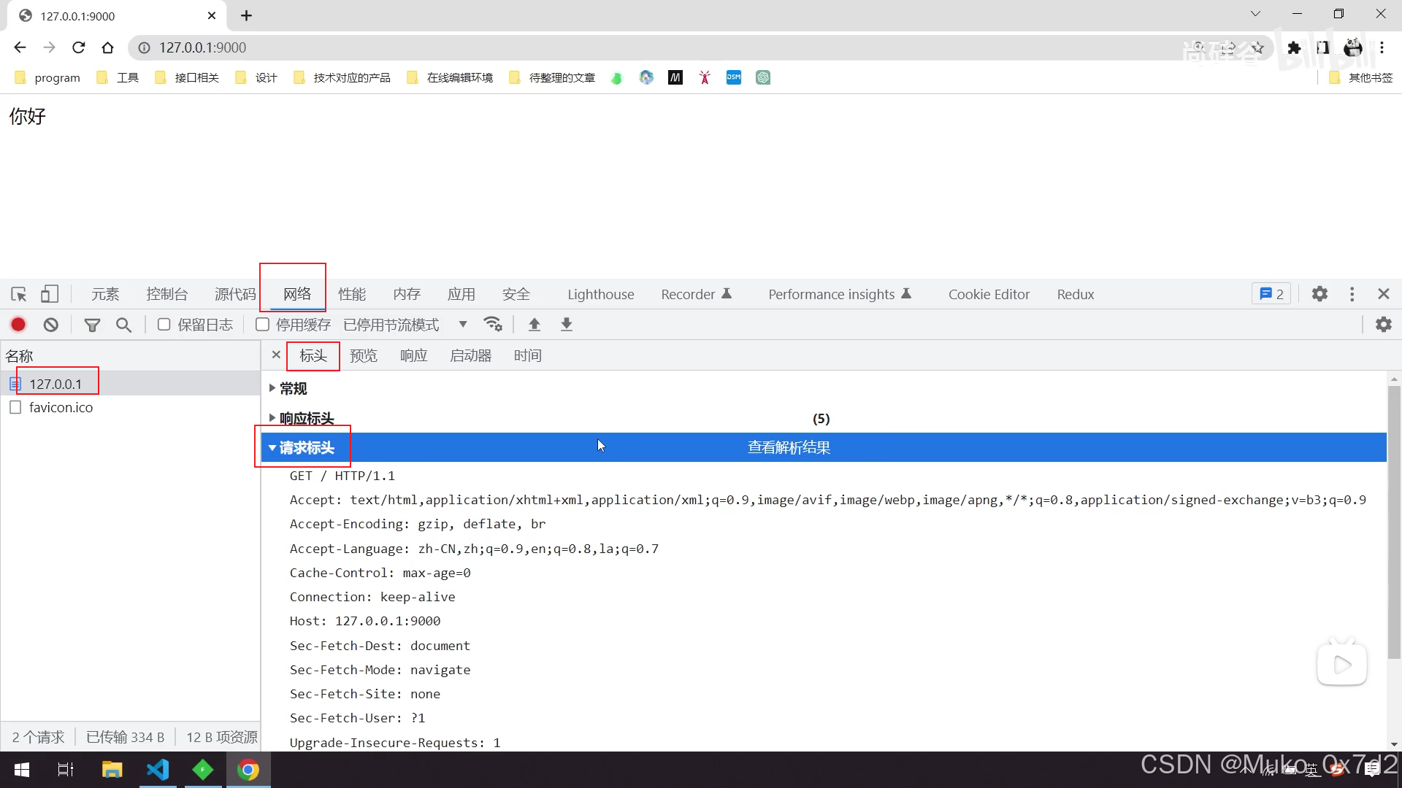This screenshot has height=788, width=1402.
Task: Click the search network requests icon
Action: tap(123, 324)
